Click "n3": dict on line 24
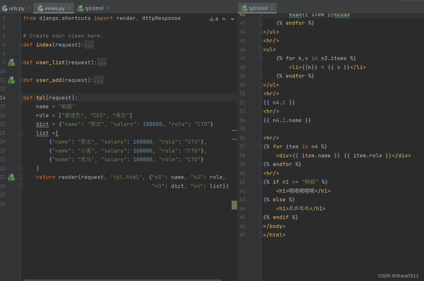 tap(168, 186)
